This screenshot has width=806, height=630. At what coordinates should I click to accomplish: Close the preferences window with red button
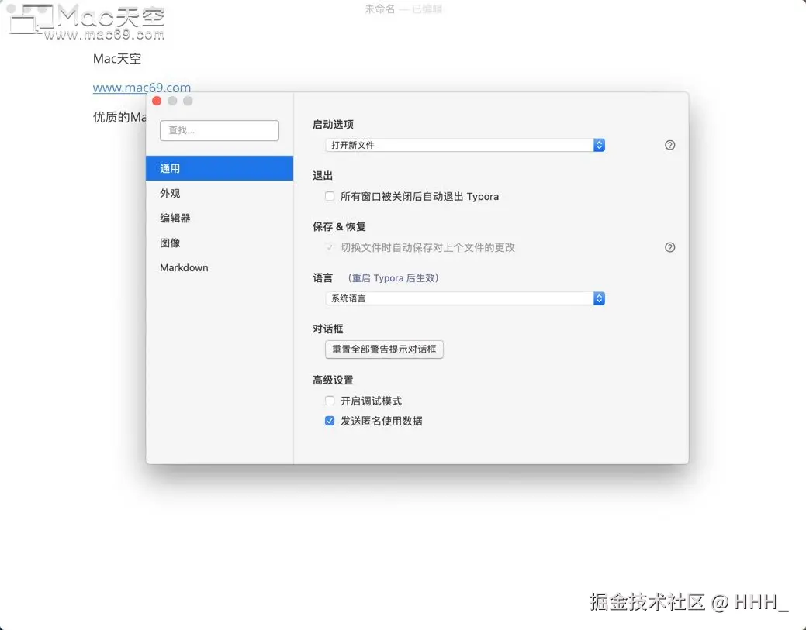[x=157, y=101]
